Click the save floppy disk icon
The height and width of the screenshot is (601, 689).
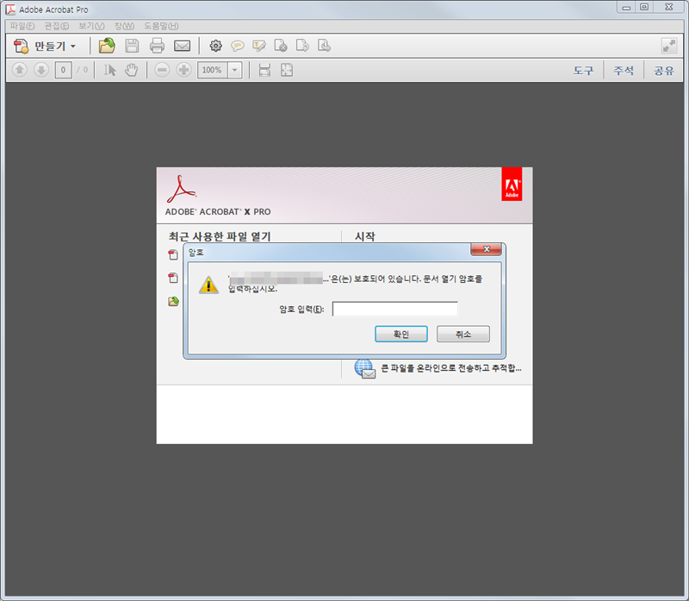132,46
